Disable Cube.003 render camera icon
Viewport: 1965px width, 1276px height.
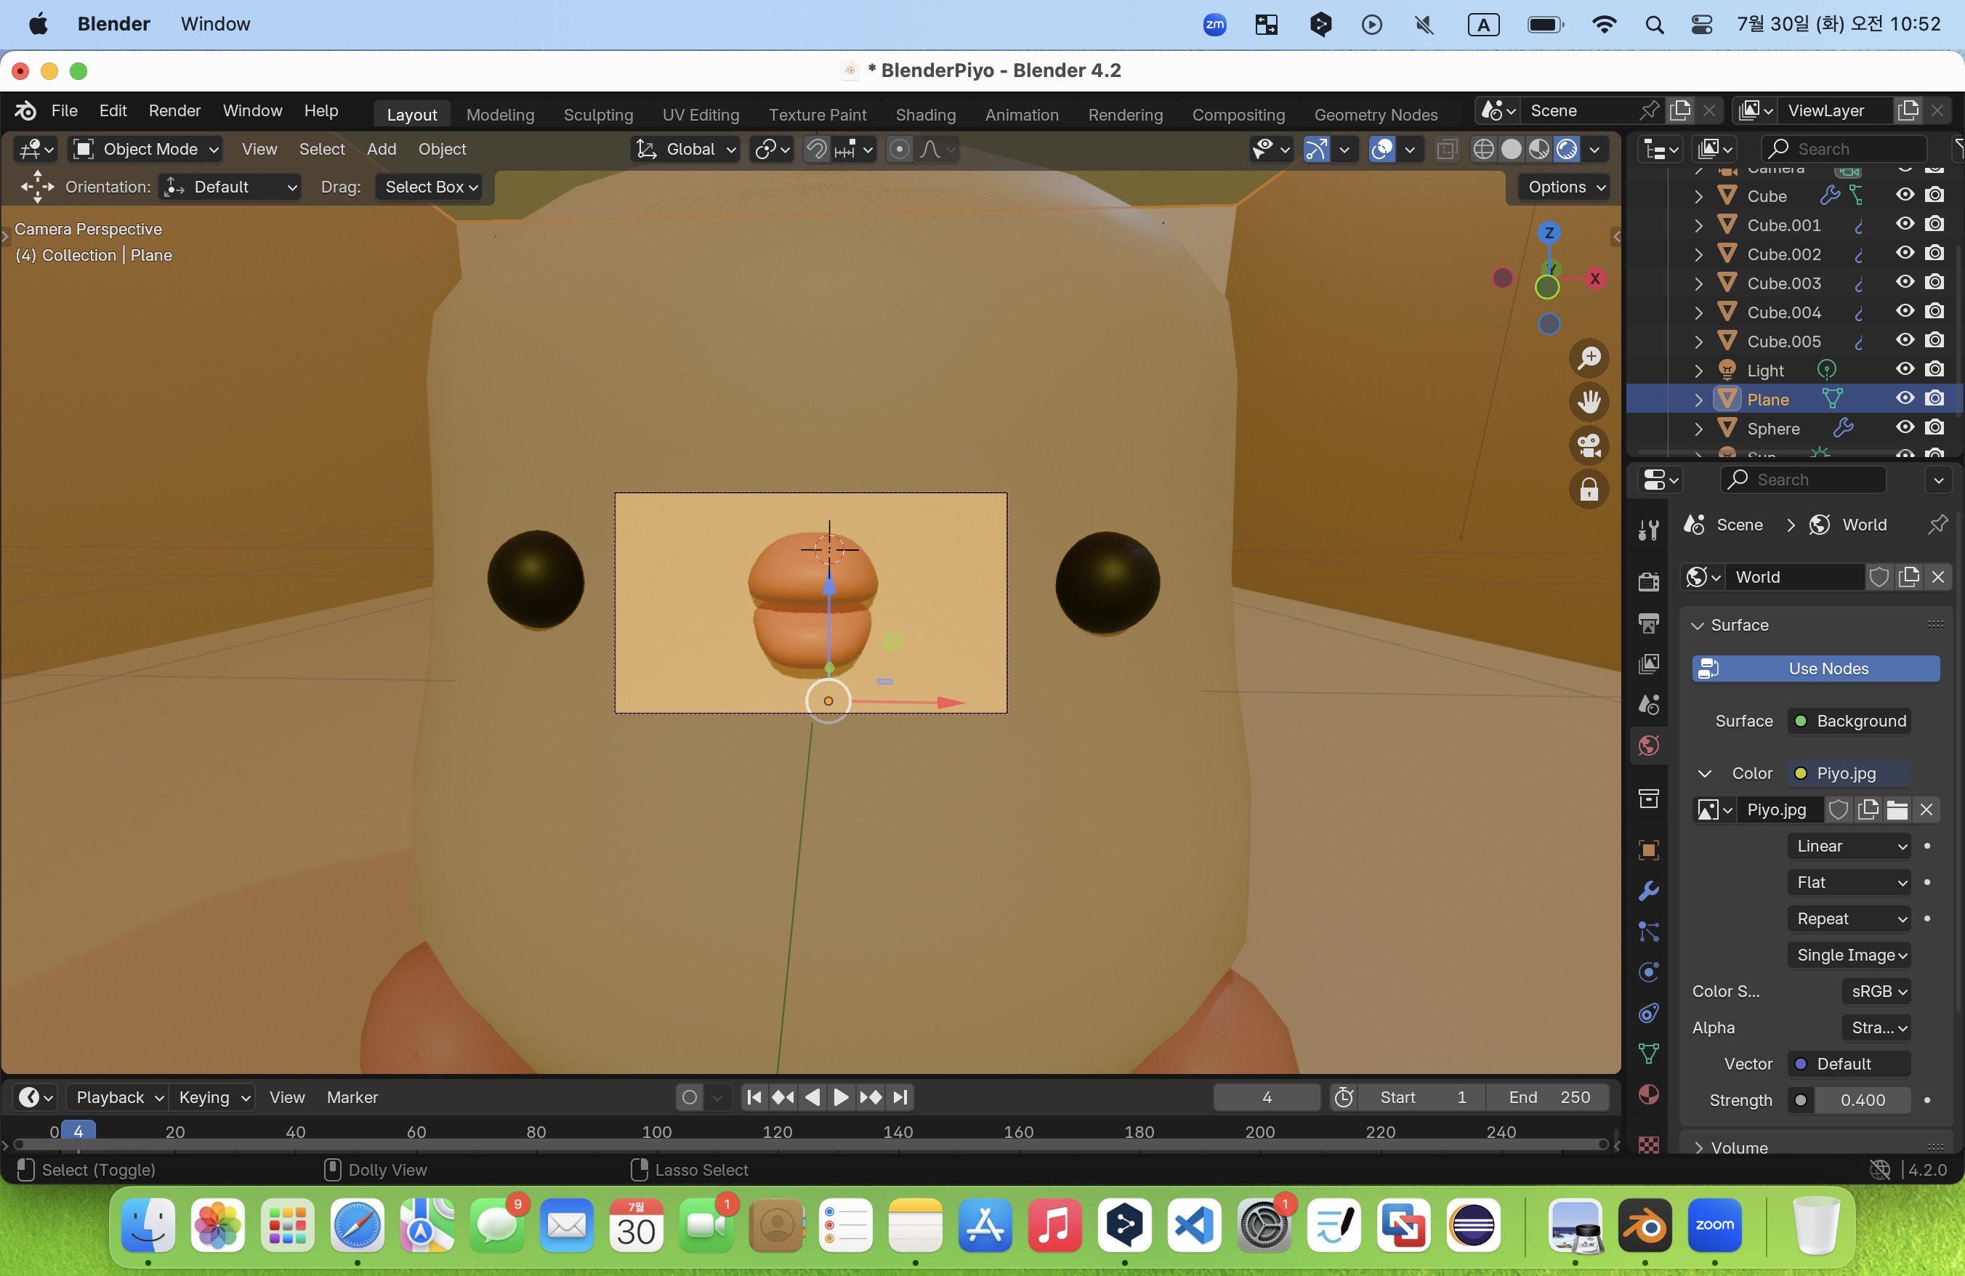tap(1934, 282)
